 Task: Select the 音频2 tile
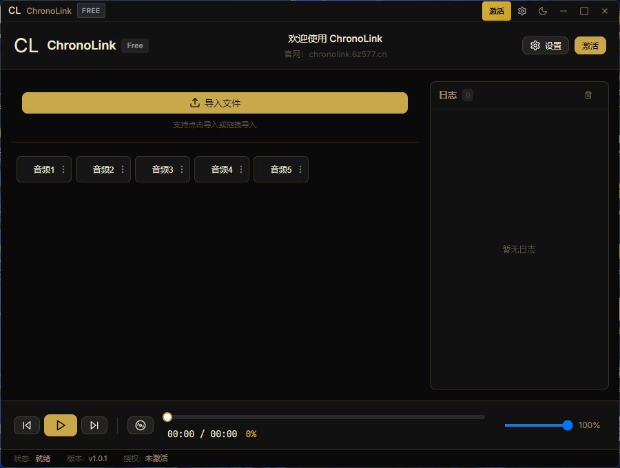coord(103,169)
